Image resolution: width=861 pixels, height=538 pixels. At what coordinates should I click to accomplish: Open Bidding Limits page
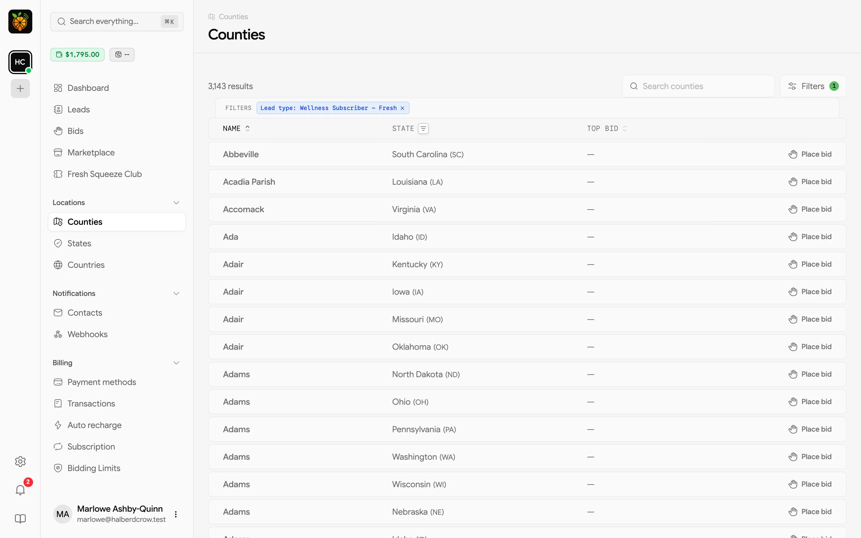(x=117, y=468)
